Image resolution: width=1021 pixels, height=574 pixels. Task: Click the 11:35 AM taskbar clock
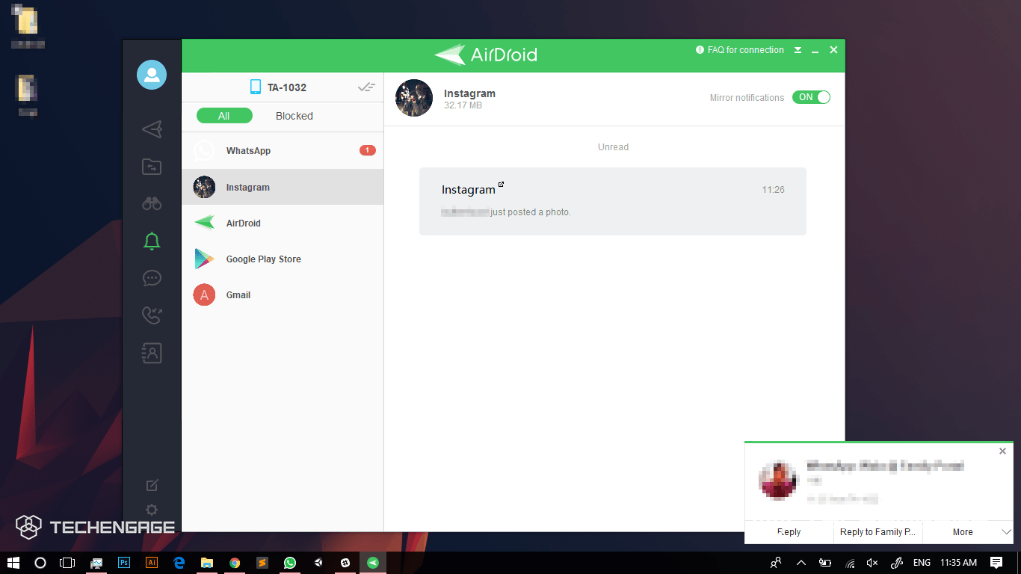959,563
